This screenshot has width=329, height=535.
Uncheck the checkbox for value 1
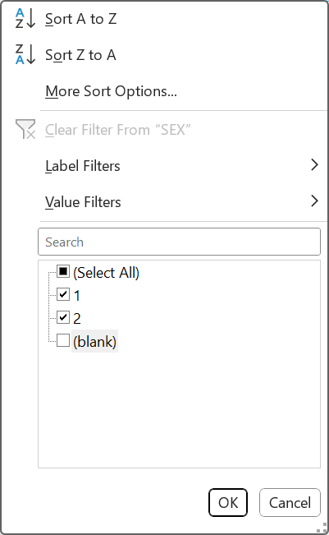(x=63, y=294)
